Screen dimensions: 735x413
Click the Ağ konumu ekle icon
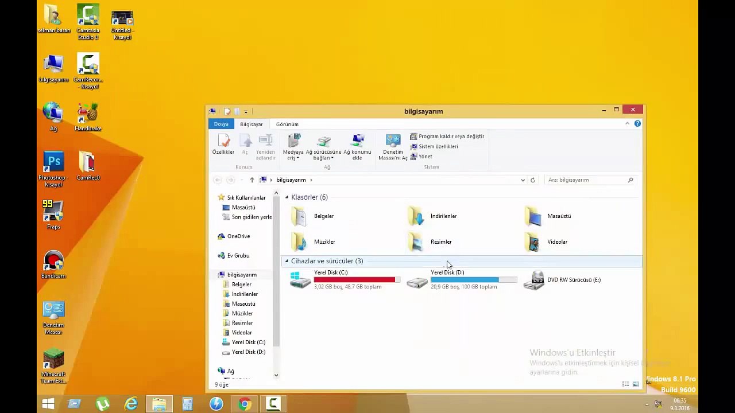click(x=357, y=147)
